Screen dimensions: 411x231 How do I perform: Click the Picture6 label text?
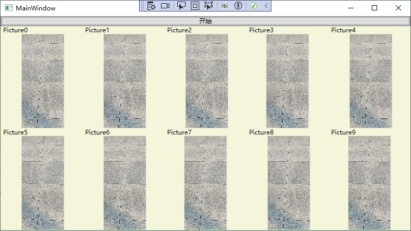coord(97,132)
